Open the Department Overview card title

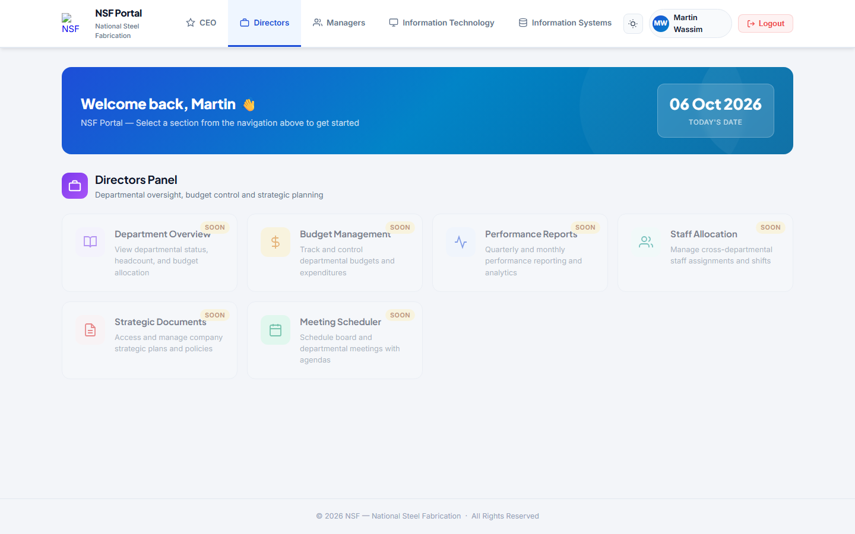click(x=163, y=234)
